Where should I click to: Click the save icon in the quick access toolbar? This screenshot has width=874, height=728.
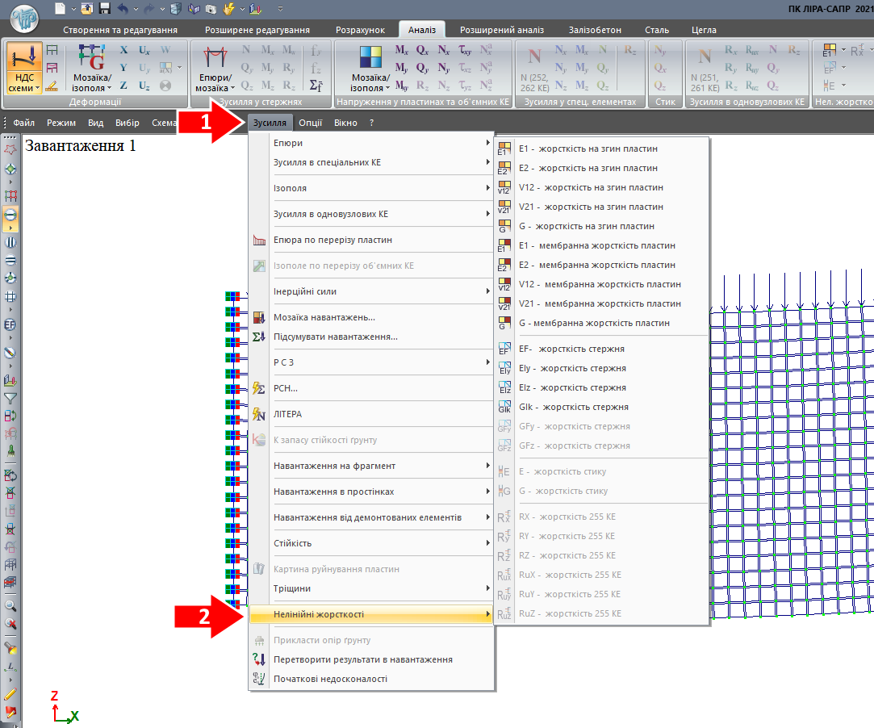click(x=104, y=9)
